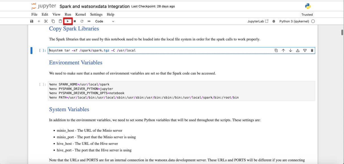
Task: Click the minio_host bullet item
Action: [x=89, y=131]
